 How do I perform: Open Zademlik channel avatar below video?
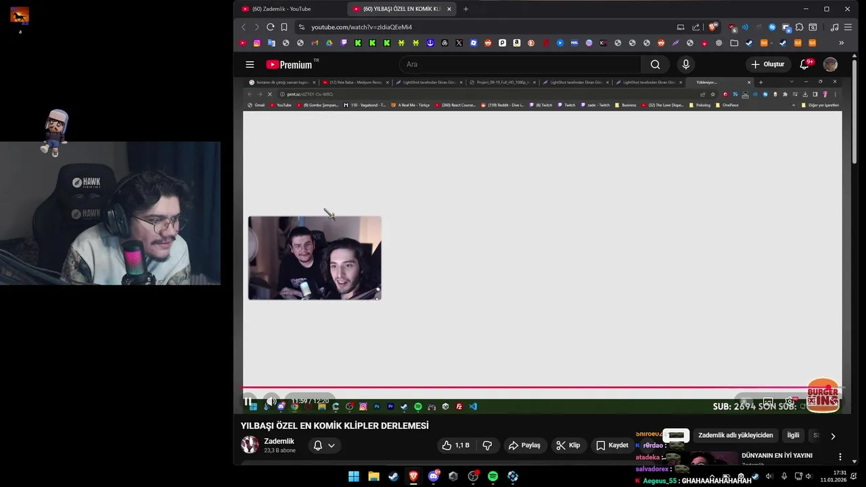pos(250,445)
